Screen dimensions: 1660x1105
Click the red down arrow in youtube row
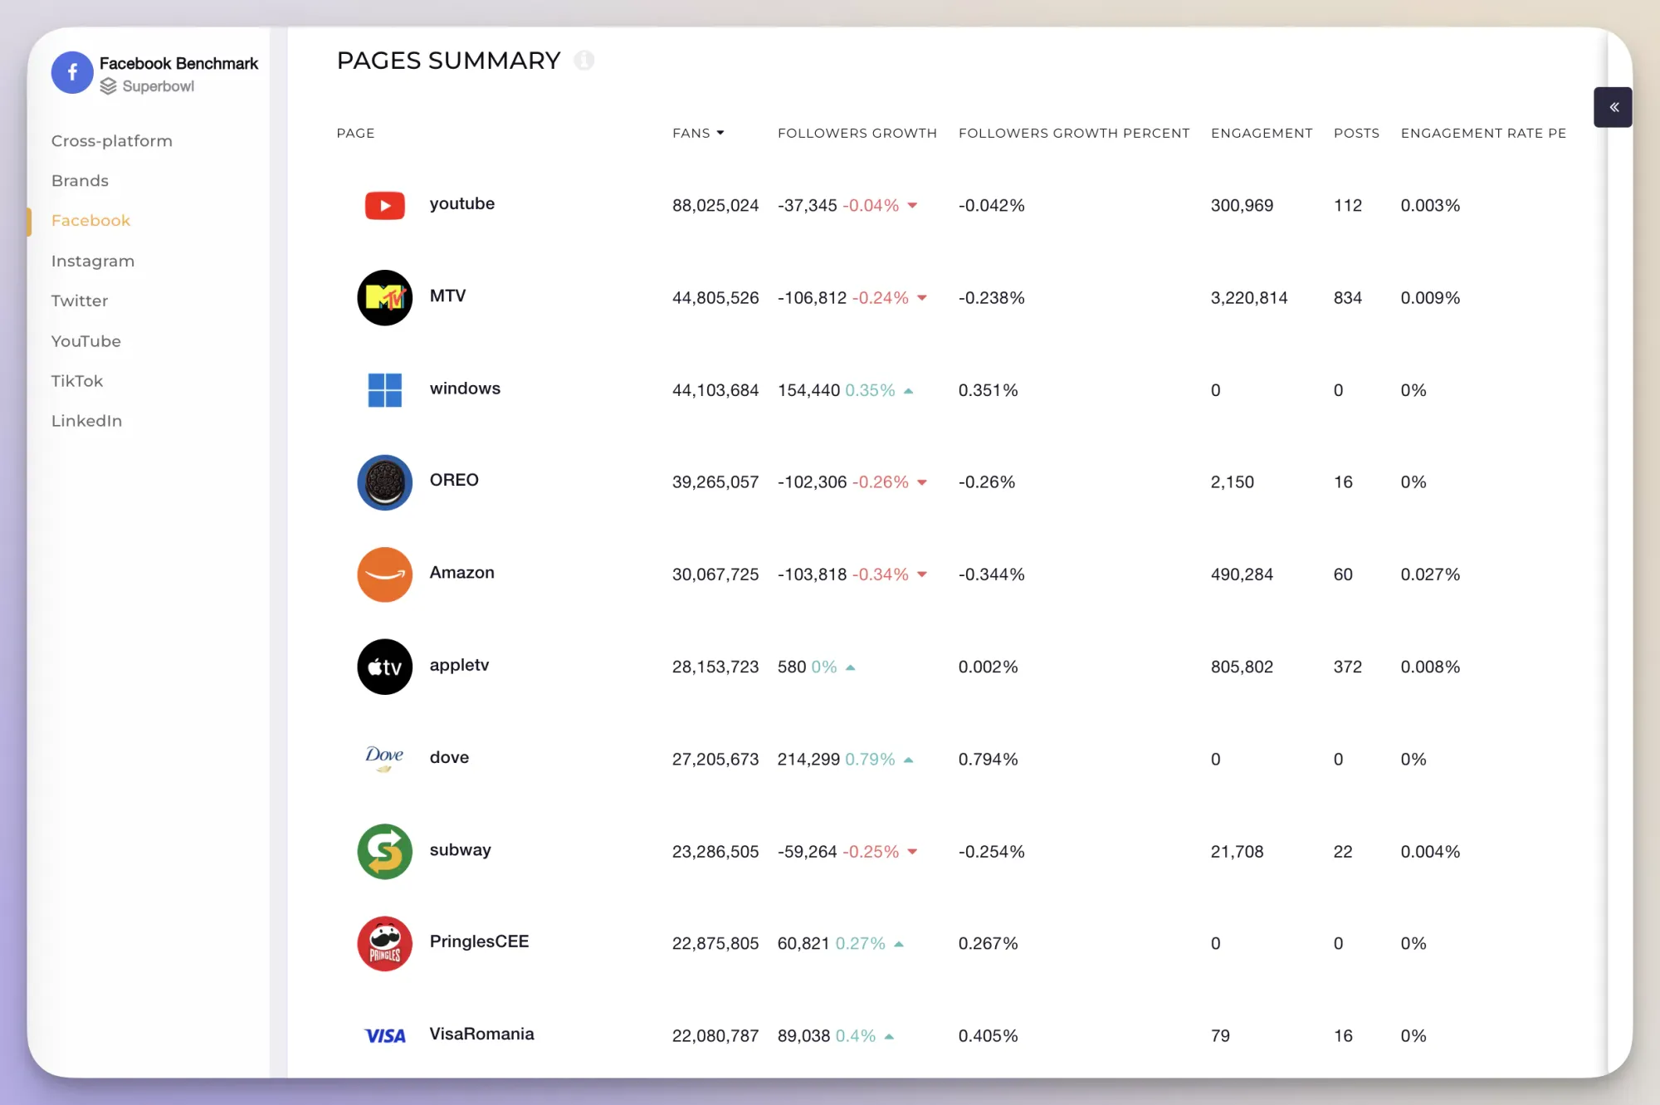click(912, 206)
